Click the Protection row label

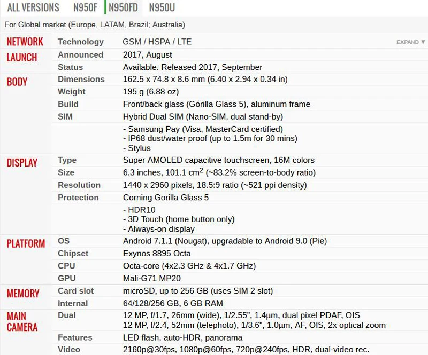[x=78, y=198]
